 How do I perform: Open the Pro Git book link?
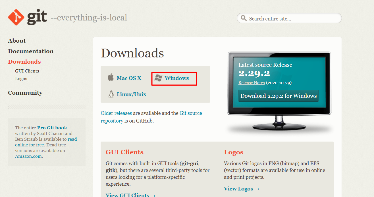click(52, 128)
